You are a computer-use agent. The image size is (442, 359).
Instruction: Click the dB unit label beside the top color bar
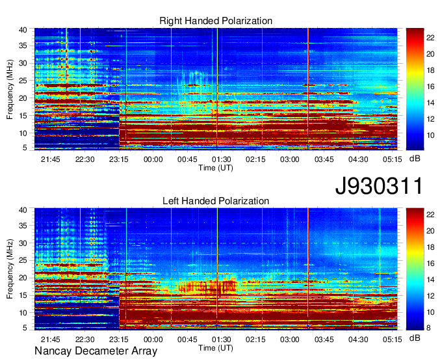415,159
